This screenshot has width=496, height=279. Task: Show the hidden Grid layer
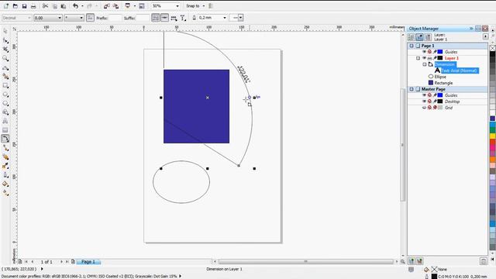tap(424, 108)
